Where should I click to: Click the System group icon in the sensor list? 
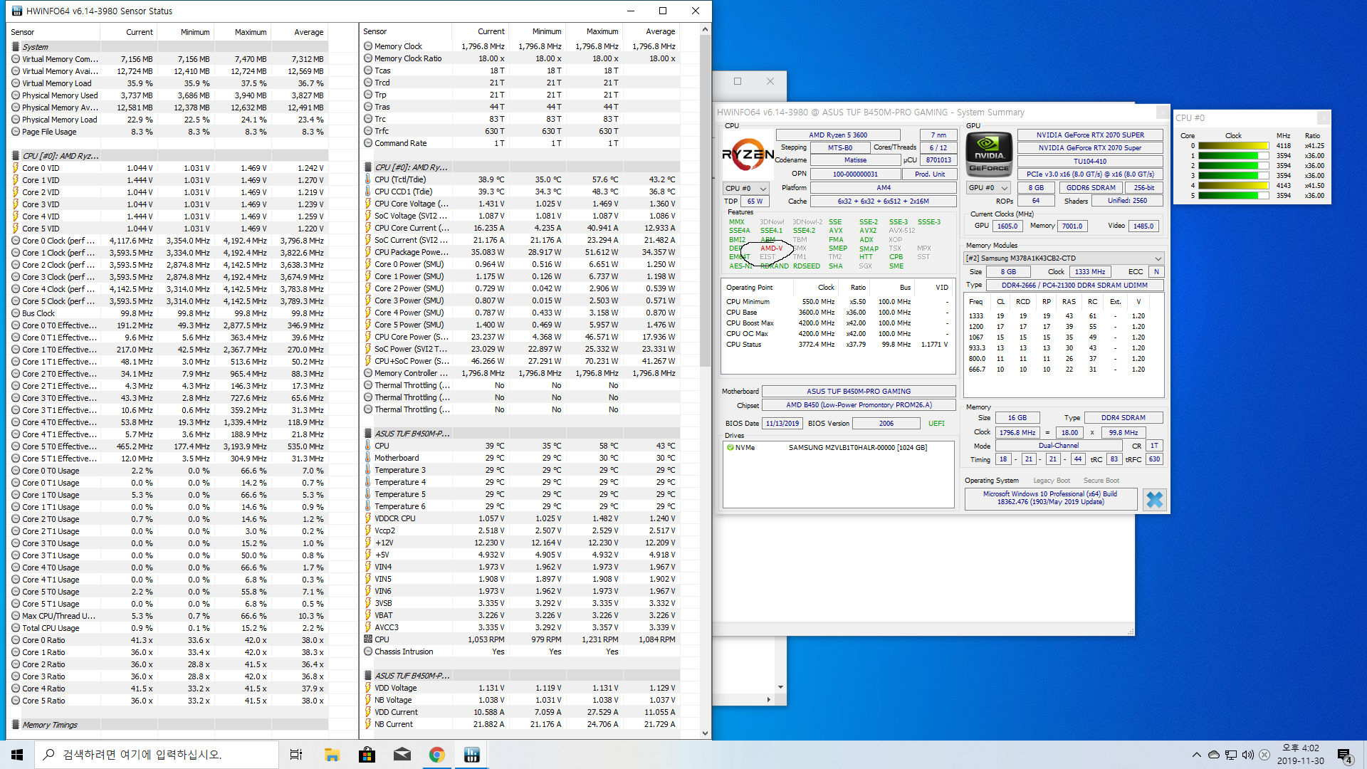click(16, 47)
